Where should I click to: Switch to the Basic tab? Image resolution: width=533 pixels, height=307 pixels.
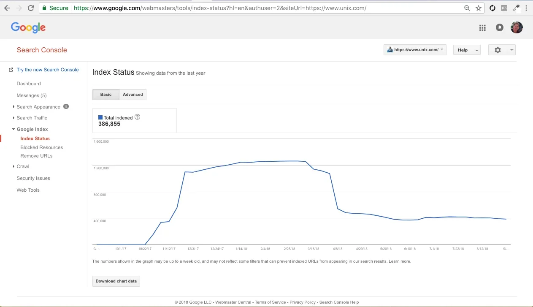[x=106, y=95]
